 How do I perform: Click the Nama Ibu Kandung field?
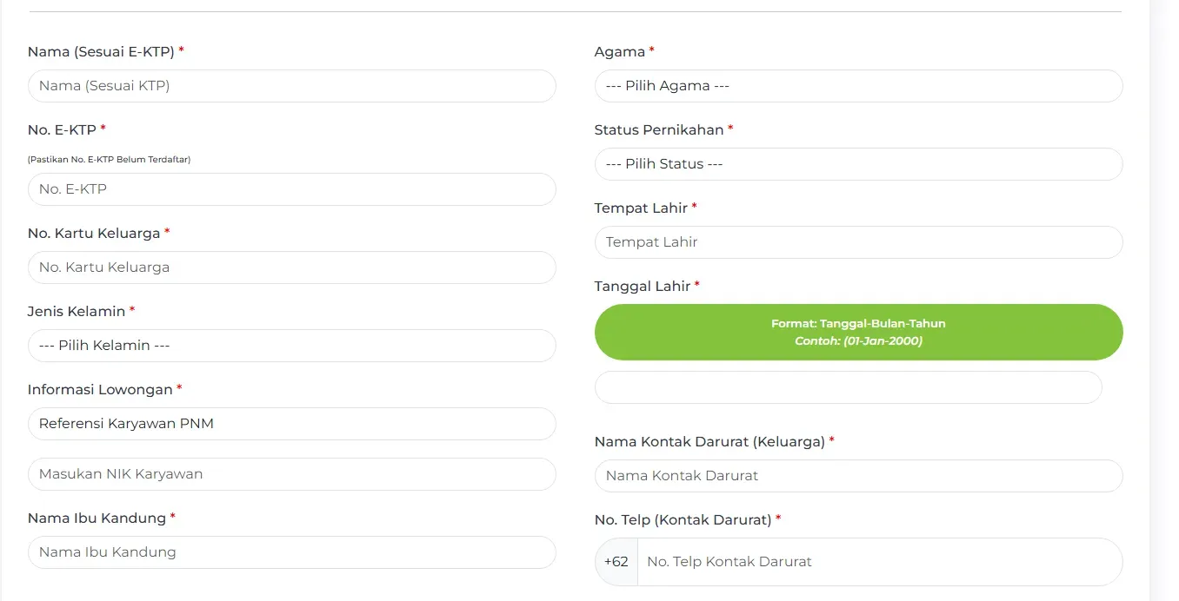click(x=291, y=551)
